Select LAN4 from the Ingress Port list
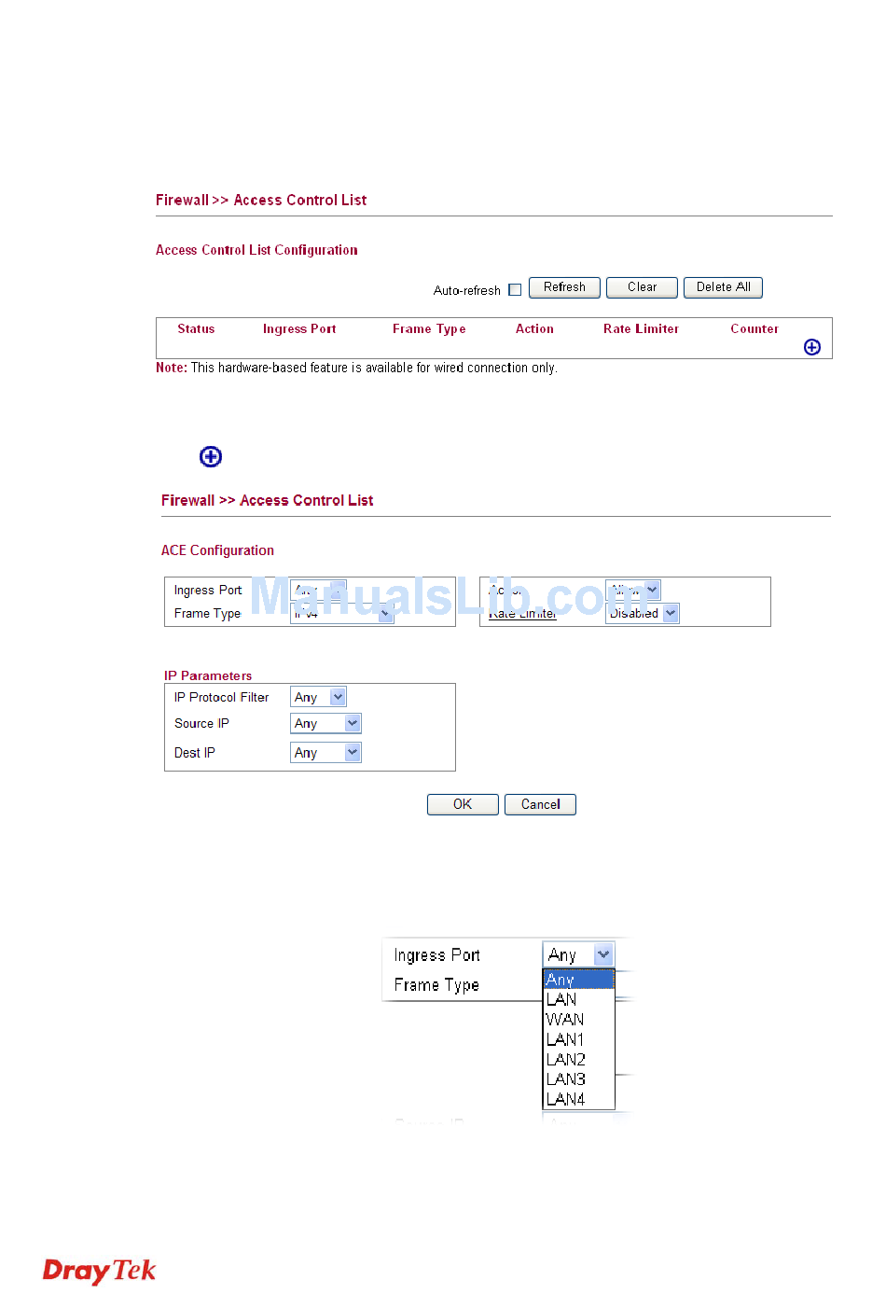The height and width of the screenshot is (1294, 886). click(578, 1099)
